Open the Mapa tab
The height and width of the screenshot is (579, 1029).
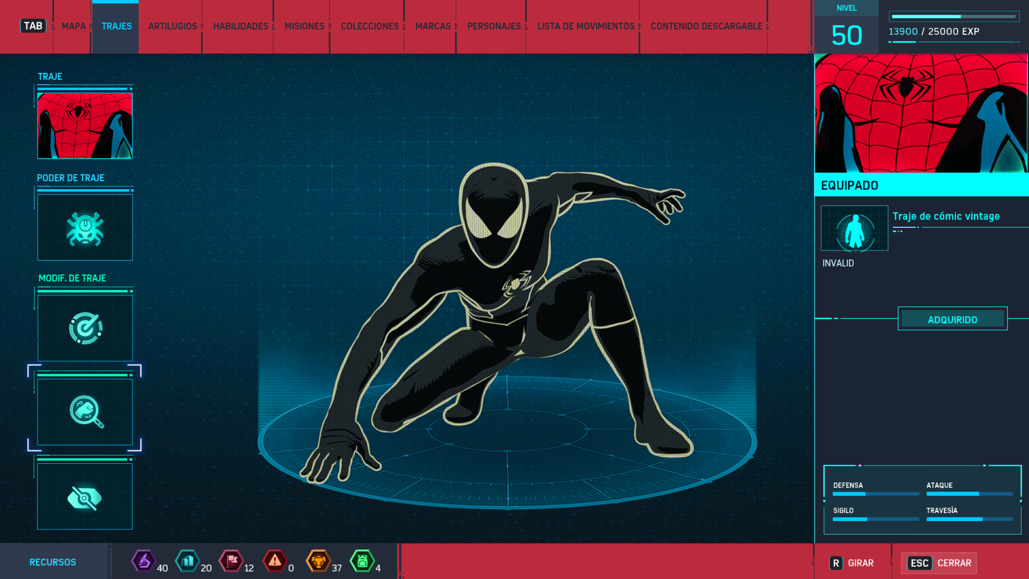pyautogui.click(x=73, y=26)
